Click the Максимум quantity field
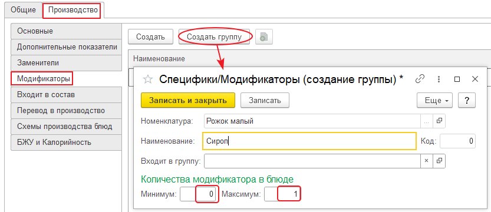 (x=282, y=194)
